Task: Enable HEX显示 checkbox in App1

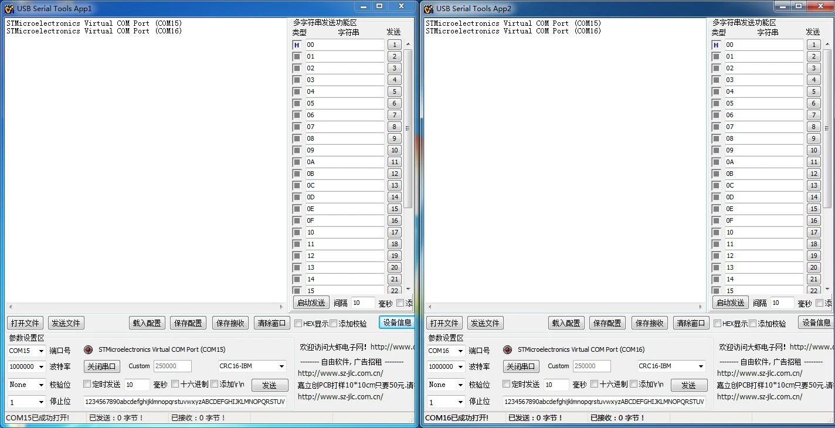Action: click(298, 324)
